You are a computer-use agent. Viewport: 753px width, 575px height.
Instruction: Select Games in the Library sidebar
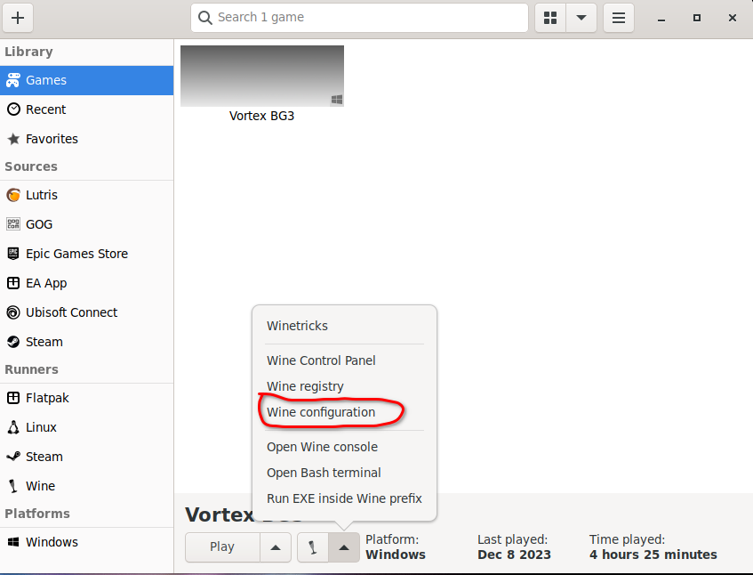coord(86,80)
